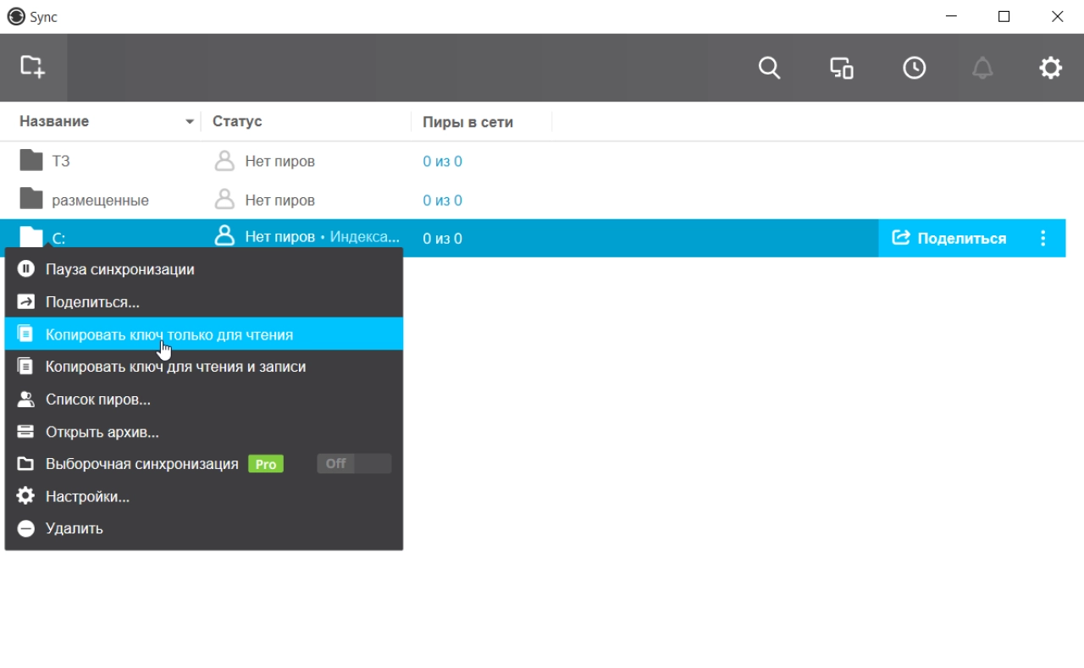Close the Sync window
Image resolution: width=1084 pixels, height=668 pixels.
pos(1057,16)
